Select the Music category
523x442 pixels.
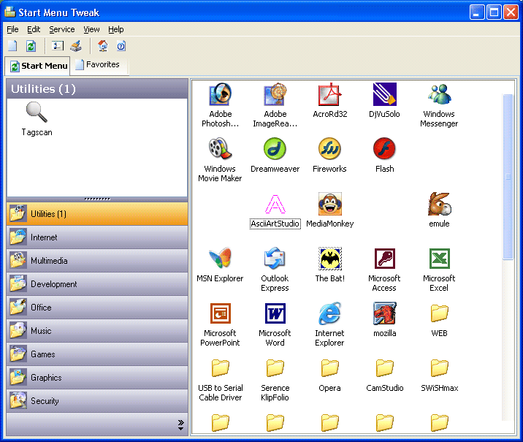tap(97, 330)
